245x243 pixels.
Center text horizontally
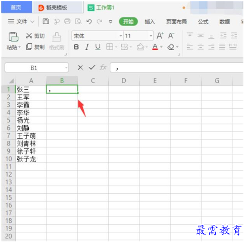201,47
